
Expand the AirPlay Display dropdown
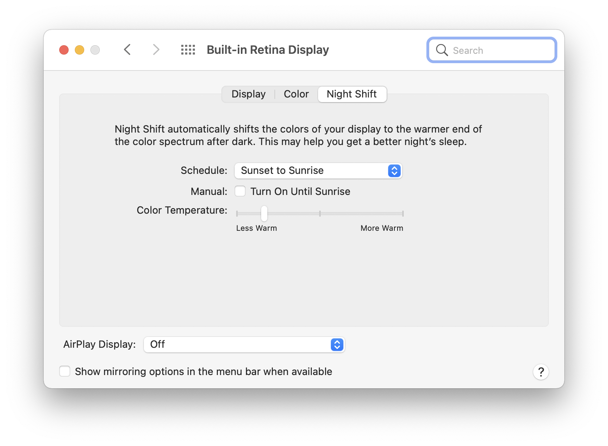pyautogui.click(x=244, y=345)
